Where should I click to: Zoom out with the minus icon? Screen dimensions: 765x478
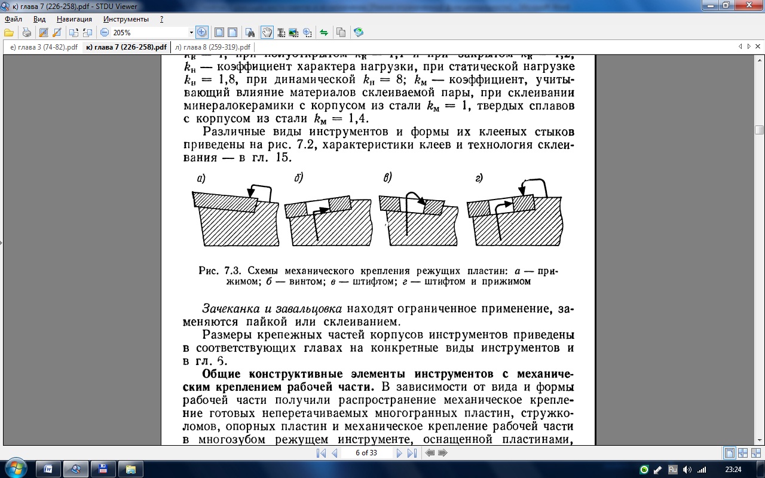(x=105, y=32)
